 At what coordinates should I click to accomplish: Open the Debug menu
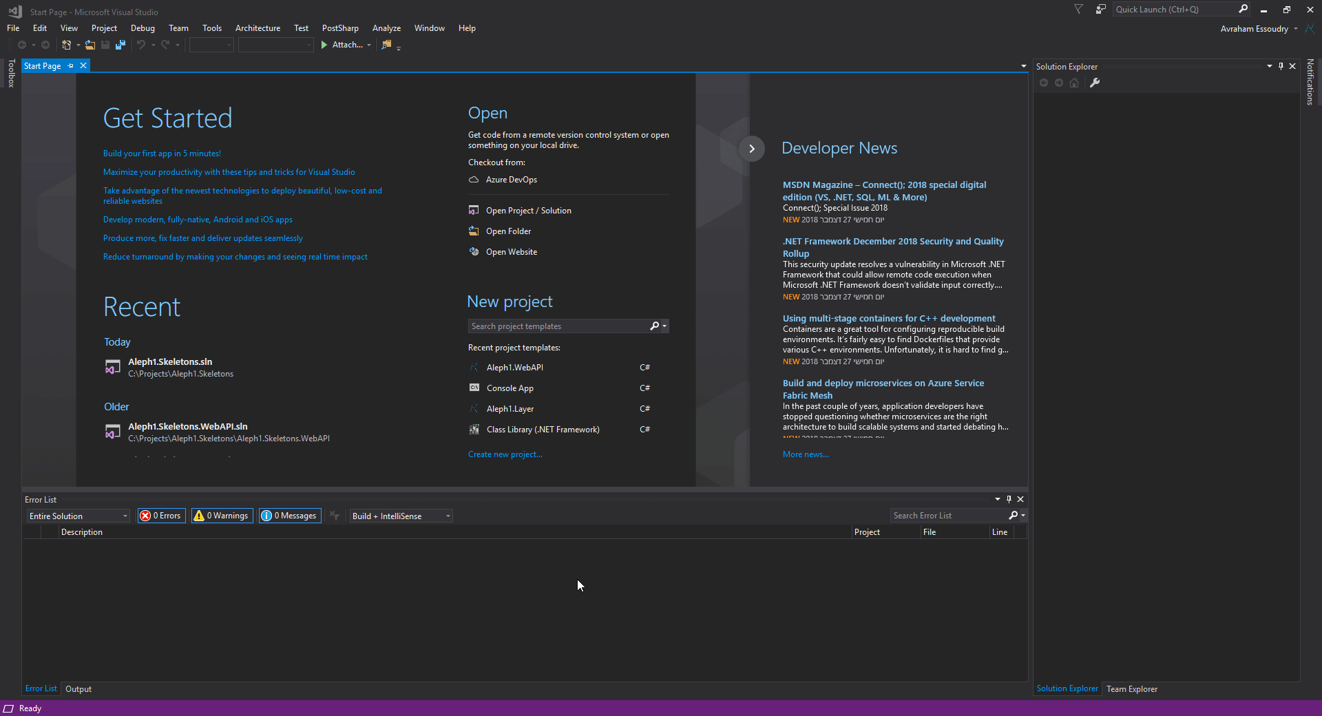(143, 28)
